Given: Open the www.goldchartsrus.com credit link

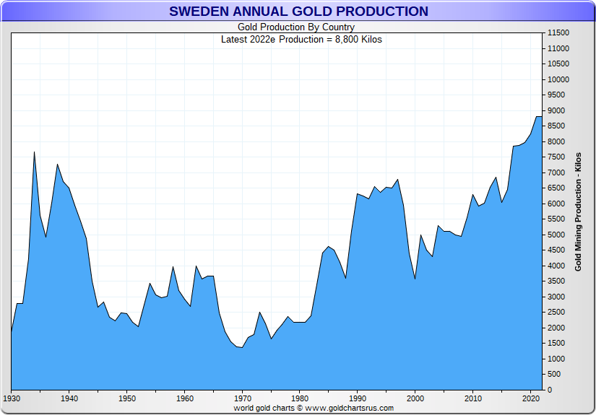Looking at the screenshot, I should (x=350, y=409).
